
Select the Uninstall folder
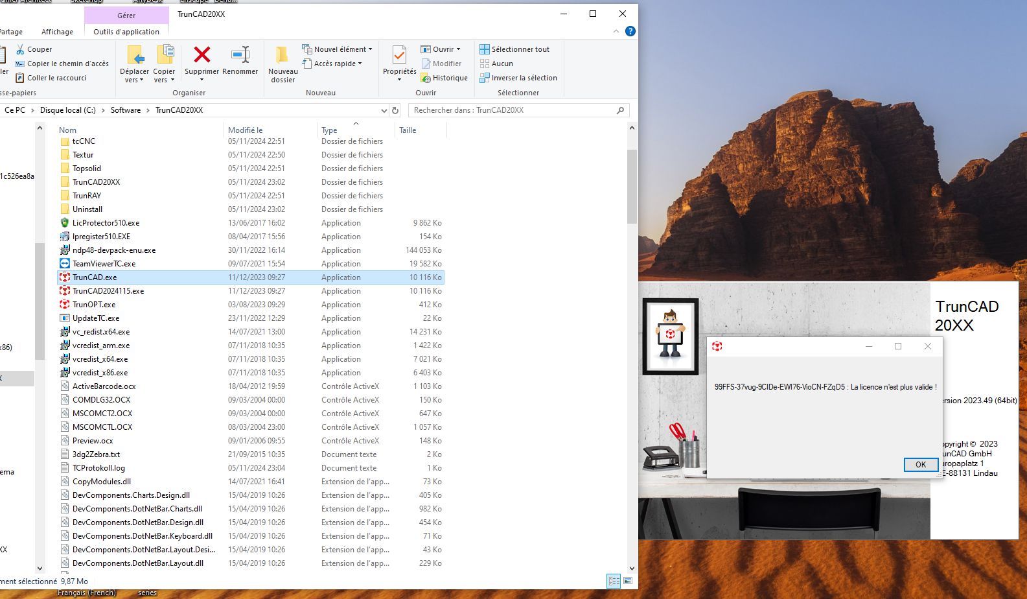[87, 209]
